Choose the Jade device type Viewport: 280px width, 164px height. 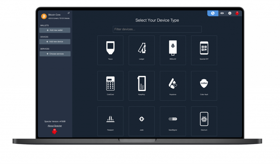[141, 121]
